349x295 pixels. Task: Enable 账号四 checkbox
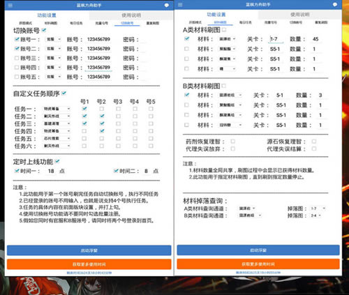click(17, 68)
